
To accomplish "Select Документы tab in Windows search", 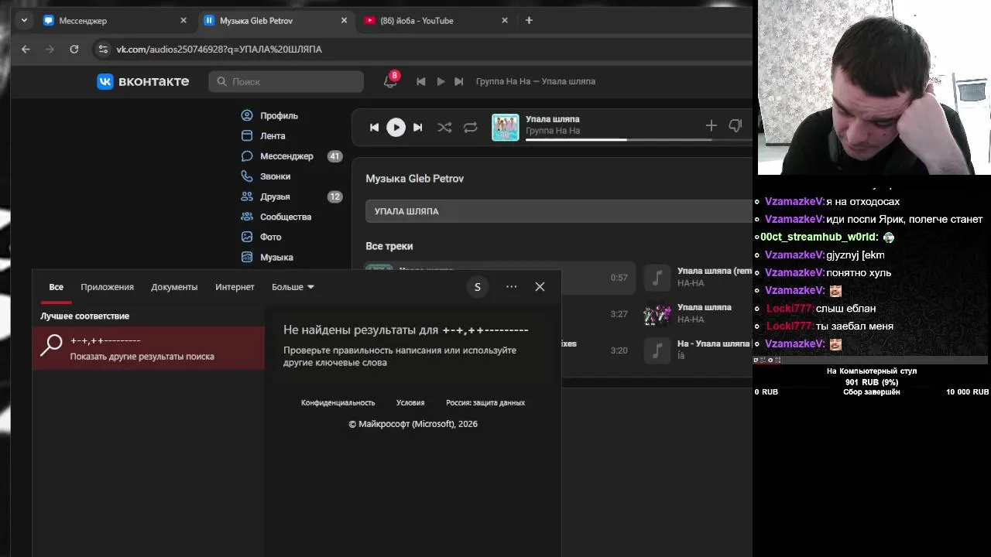I will 174,287.
